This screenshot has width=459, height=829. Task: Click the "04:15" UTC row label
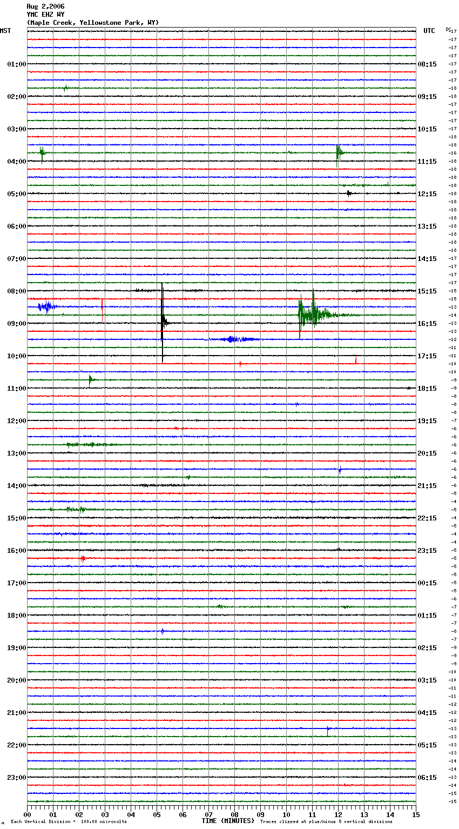coord(427,713)
